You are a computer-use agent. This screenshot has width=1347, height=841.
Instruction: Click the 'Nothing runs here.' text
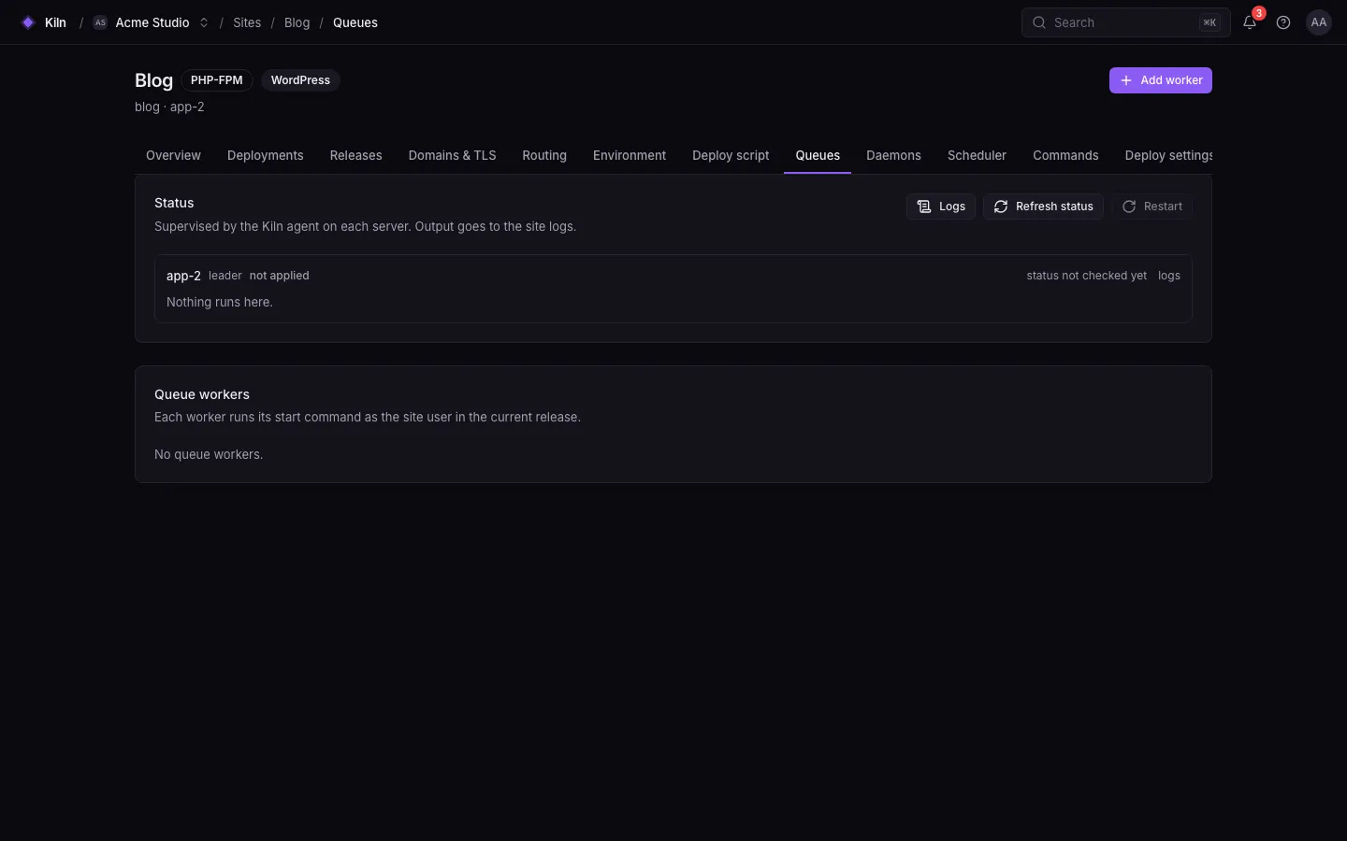pos(220,302)
